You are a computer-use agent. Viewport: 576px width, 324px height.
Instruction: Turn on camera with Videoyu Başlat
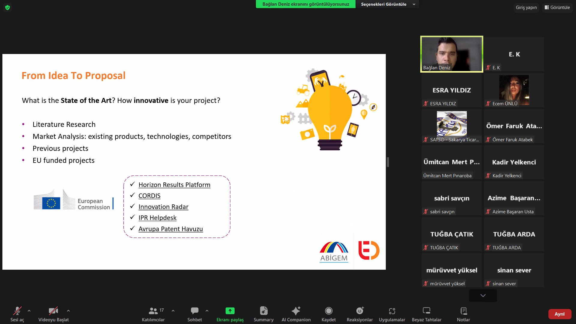[x=53, y=311]
